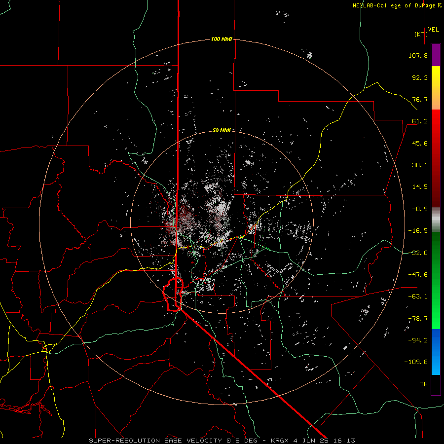
Task: Click the KRGX station identifier in caption
Action: click(280, 441)
